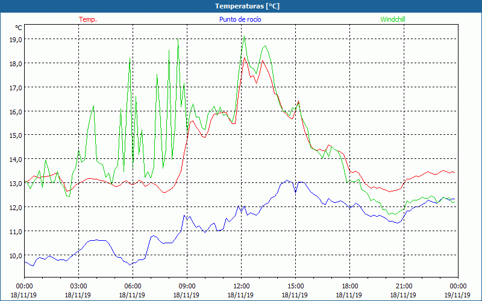This screenshot has width=482, height=301.
Task: Click the Temperaturas [°C] title bar
Action: point(241,6)
